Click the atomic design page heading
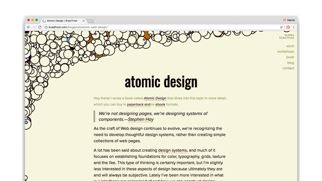This screenshot has height=181, width=322. pos(161,82)
